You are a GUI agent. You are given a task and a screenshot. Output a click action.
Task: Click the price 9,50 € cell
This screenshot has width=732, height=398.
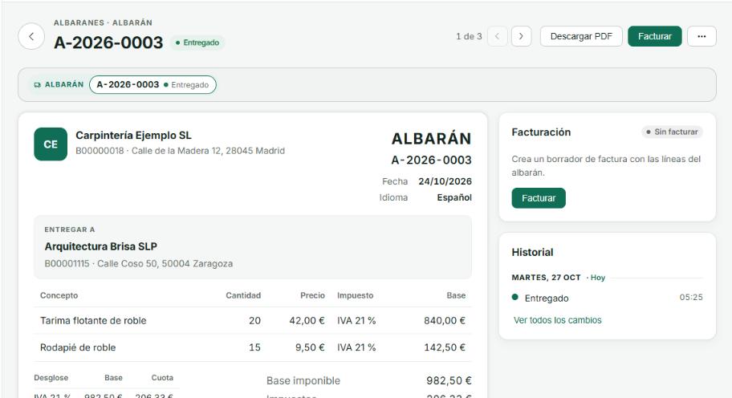[310, 347]
